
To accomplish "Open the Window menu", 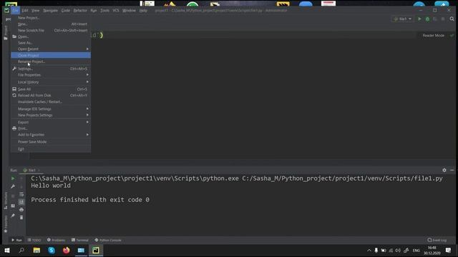I will [129, 11].
